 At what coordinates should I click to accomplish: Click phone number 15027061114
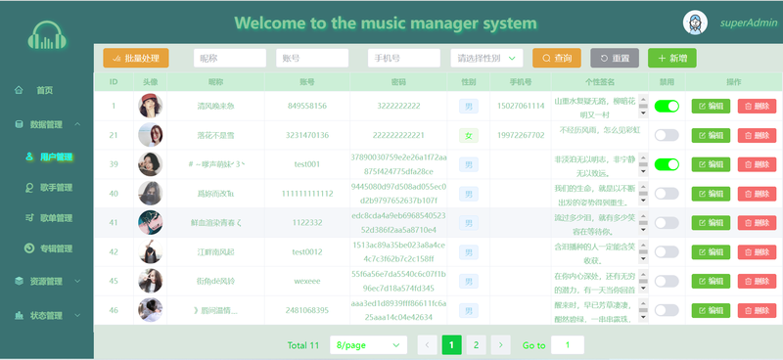(521, 106)
